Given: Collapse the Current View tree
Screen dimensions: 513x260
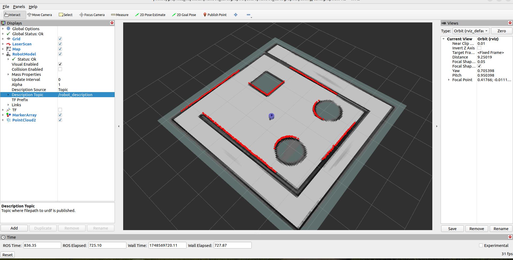Looking at the screenshot, I should pyautogui.click(x=444, y=39).
